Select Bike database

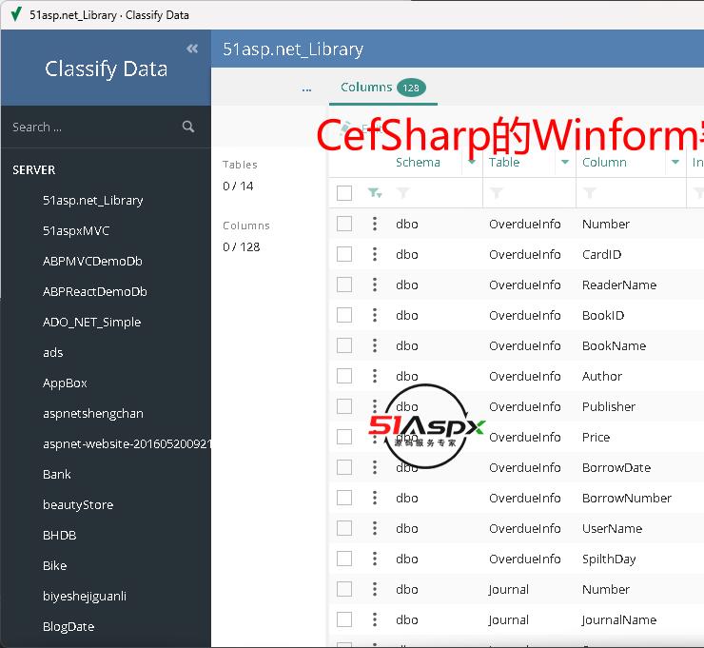click(54, 566)
